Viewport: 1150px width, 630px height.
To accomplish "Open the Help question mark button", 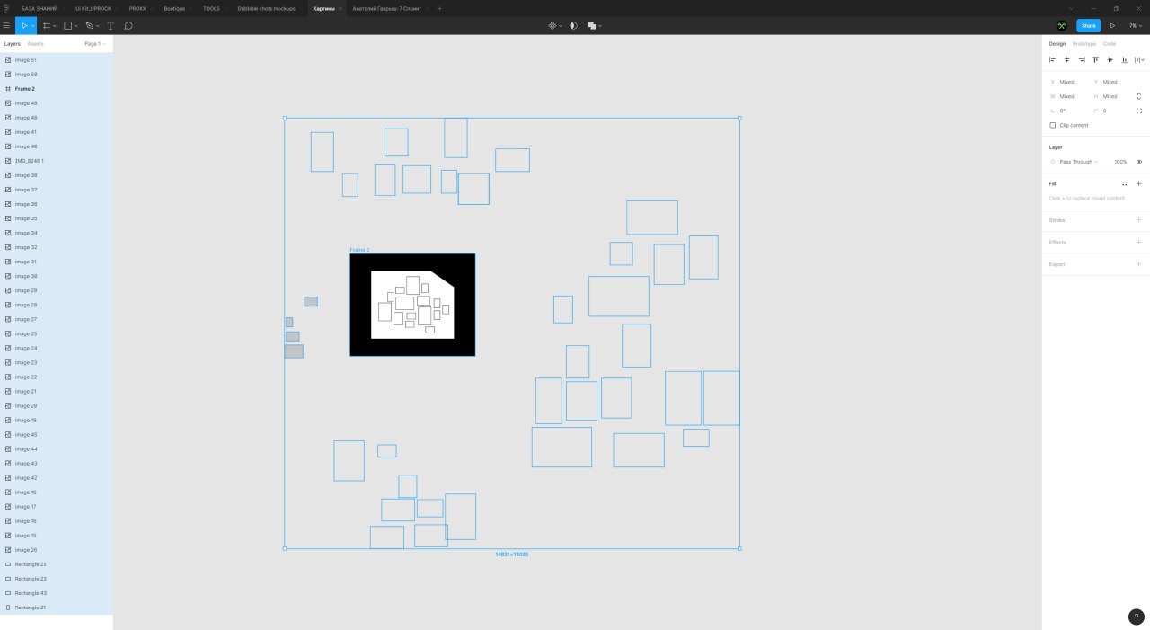I will coord(1137,617).
